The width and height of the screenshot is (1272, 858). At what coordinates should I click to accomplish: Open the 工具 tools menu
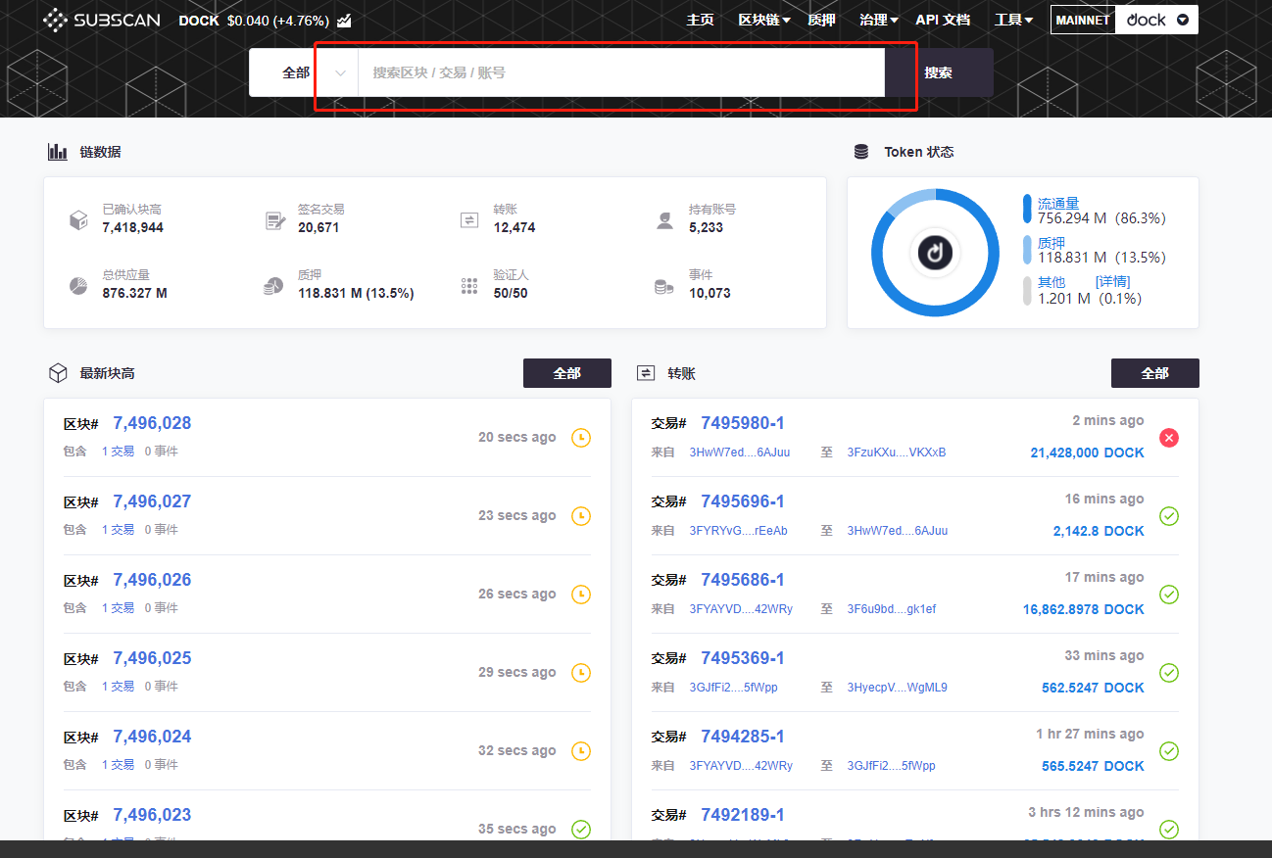point(1013,20)
